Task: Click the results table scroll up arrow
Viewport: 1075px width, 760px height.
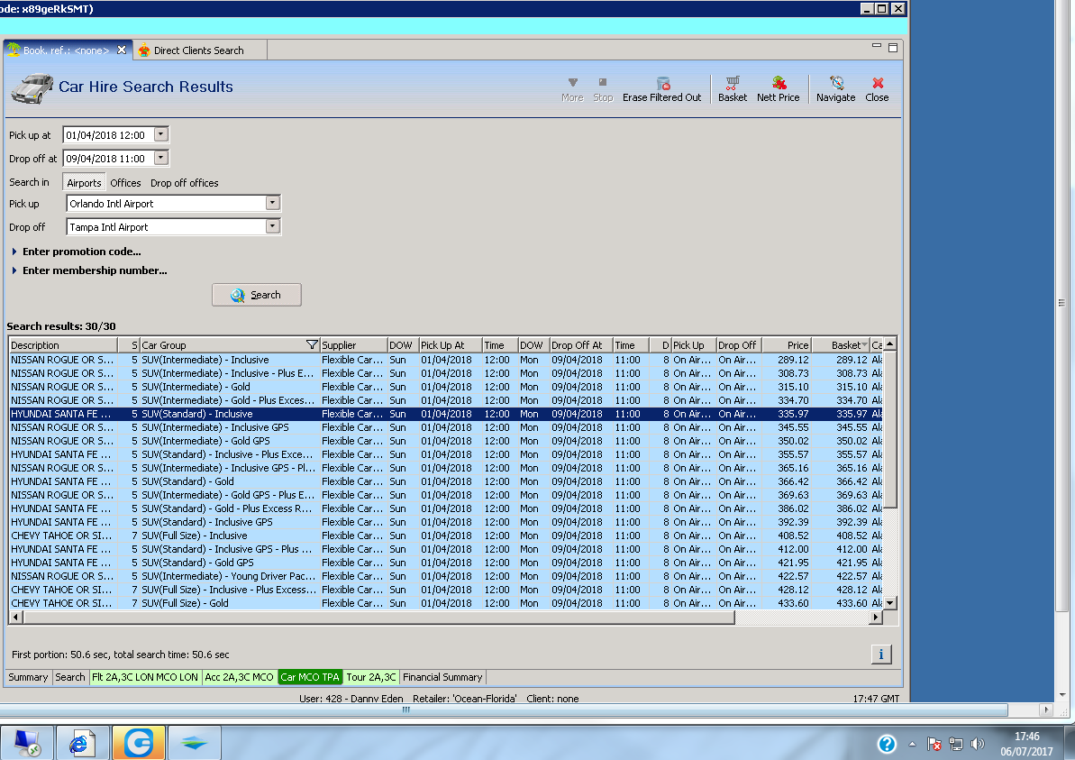Action: (890, 344)
